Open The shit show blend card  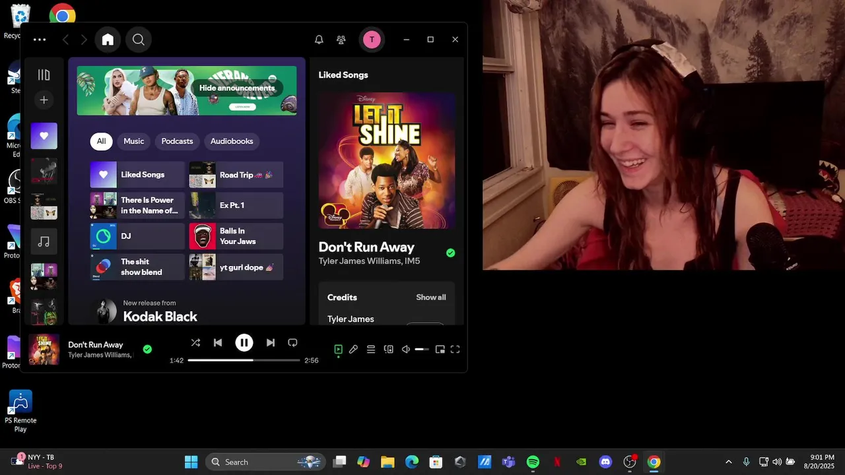point(137,267)
